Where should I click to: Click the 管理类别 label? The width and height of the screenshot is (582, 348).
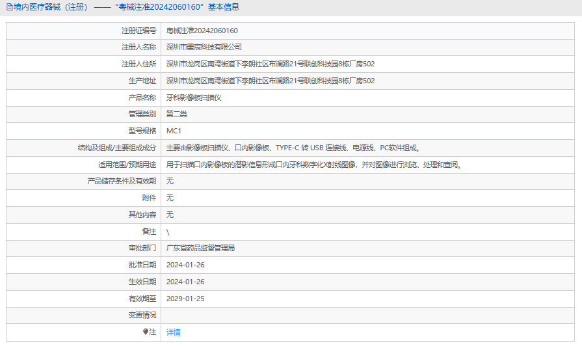point(142,114)
